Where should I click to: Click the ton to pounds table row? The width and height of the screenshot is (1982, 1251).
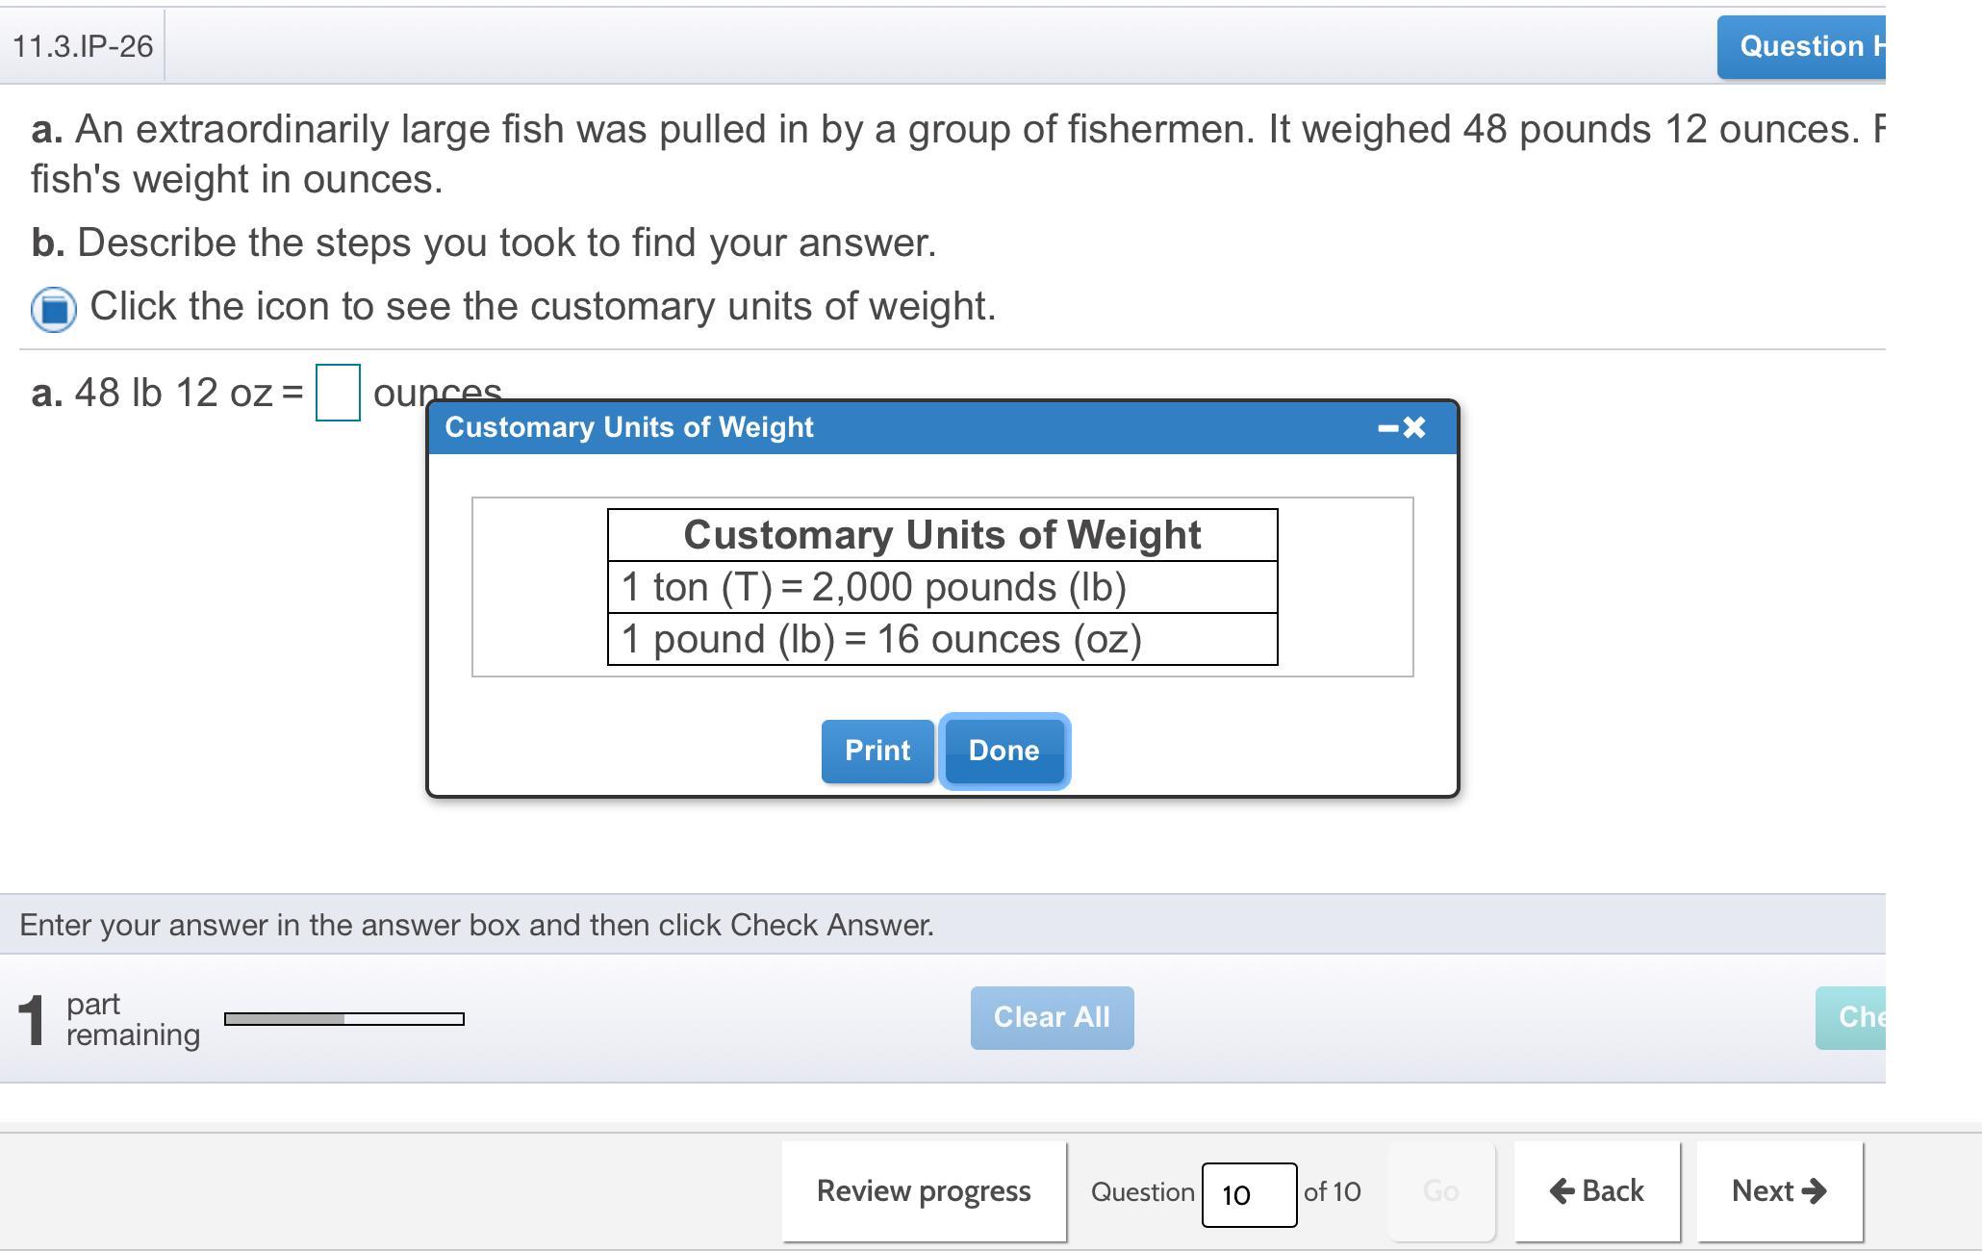[942, 587]
